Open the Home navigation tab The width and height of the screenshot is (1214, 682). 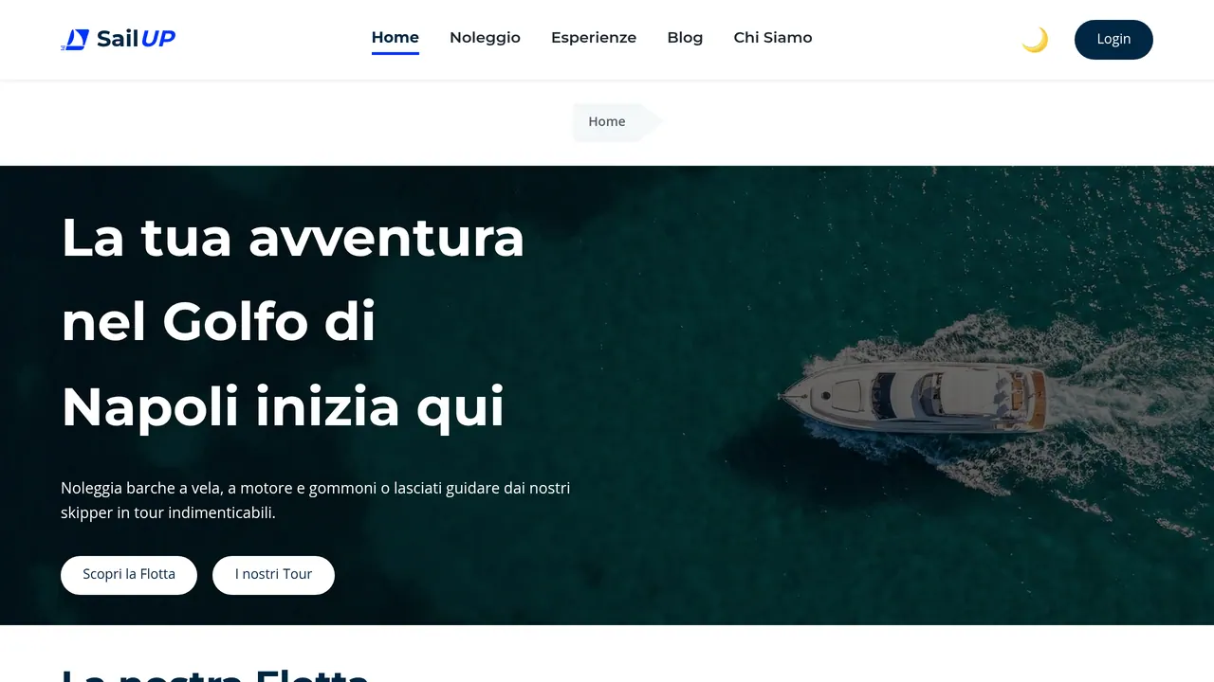point(395,38)
